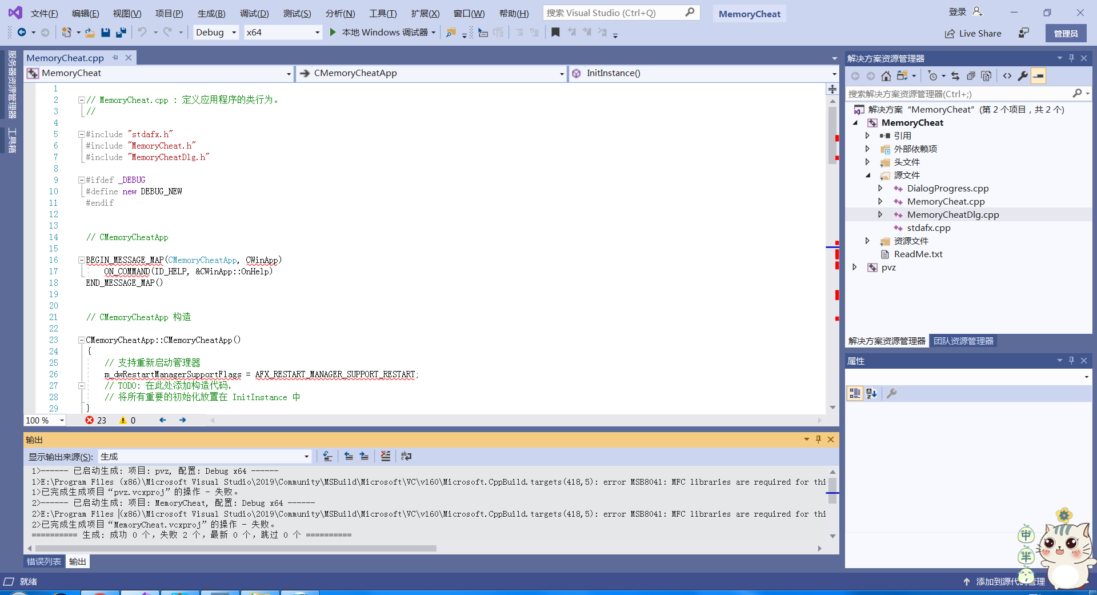Toggle auto-hide pin on Output panel
Screen dimensions: 1097x595
pos(818,440)
